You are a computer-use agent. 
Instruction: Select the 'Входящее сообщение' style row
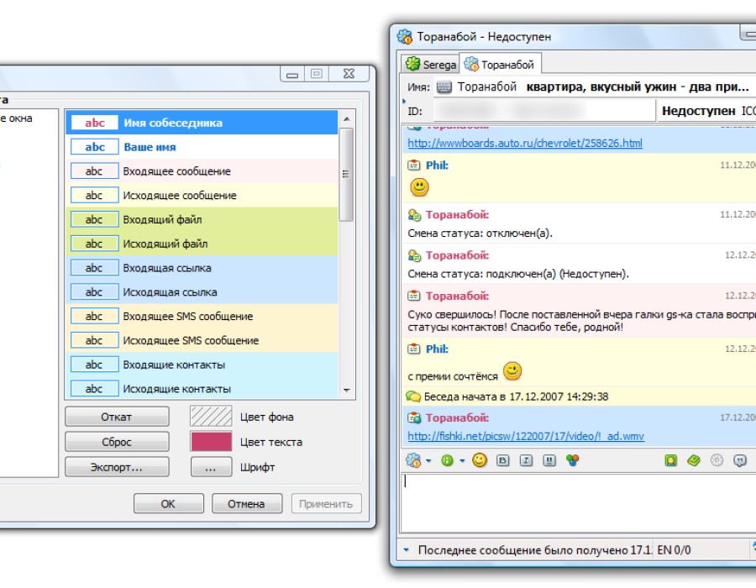(x=202, y=171)
